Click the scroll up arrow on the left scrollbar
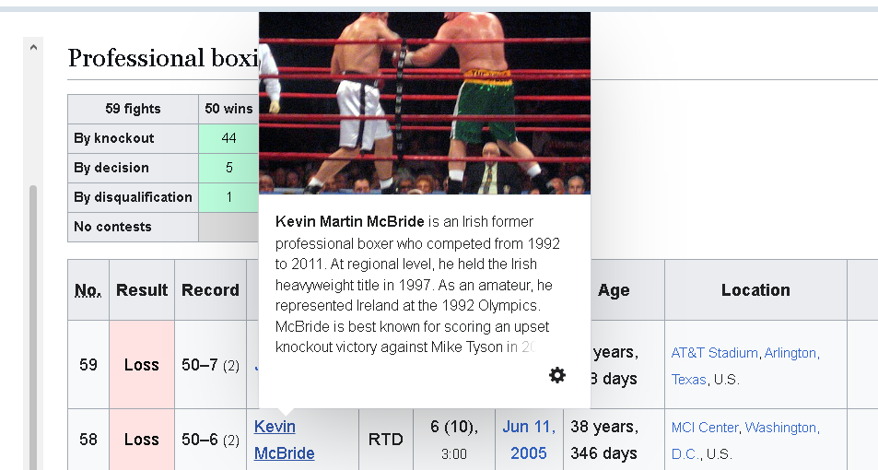The height and width of the screenshot is (470, 878). point(33,48)
